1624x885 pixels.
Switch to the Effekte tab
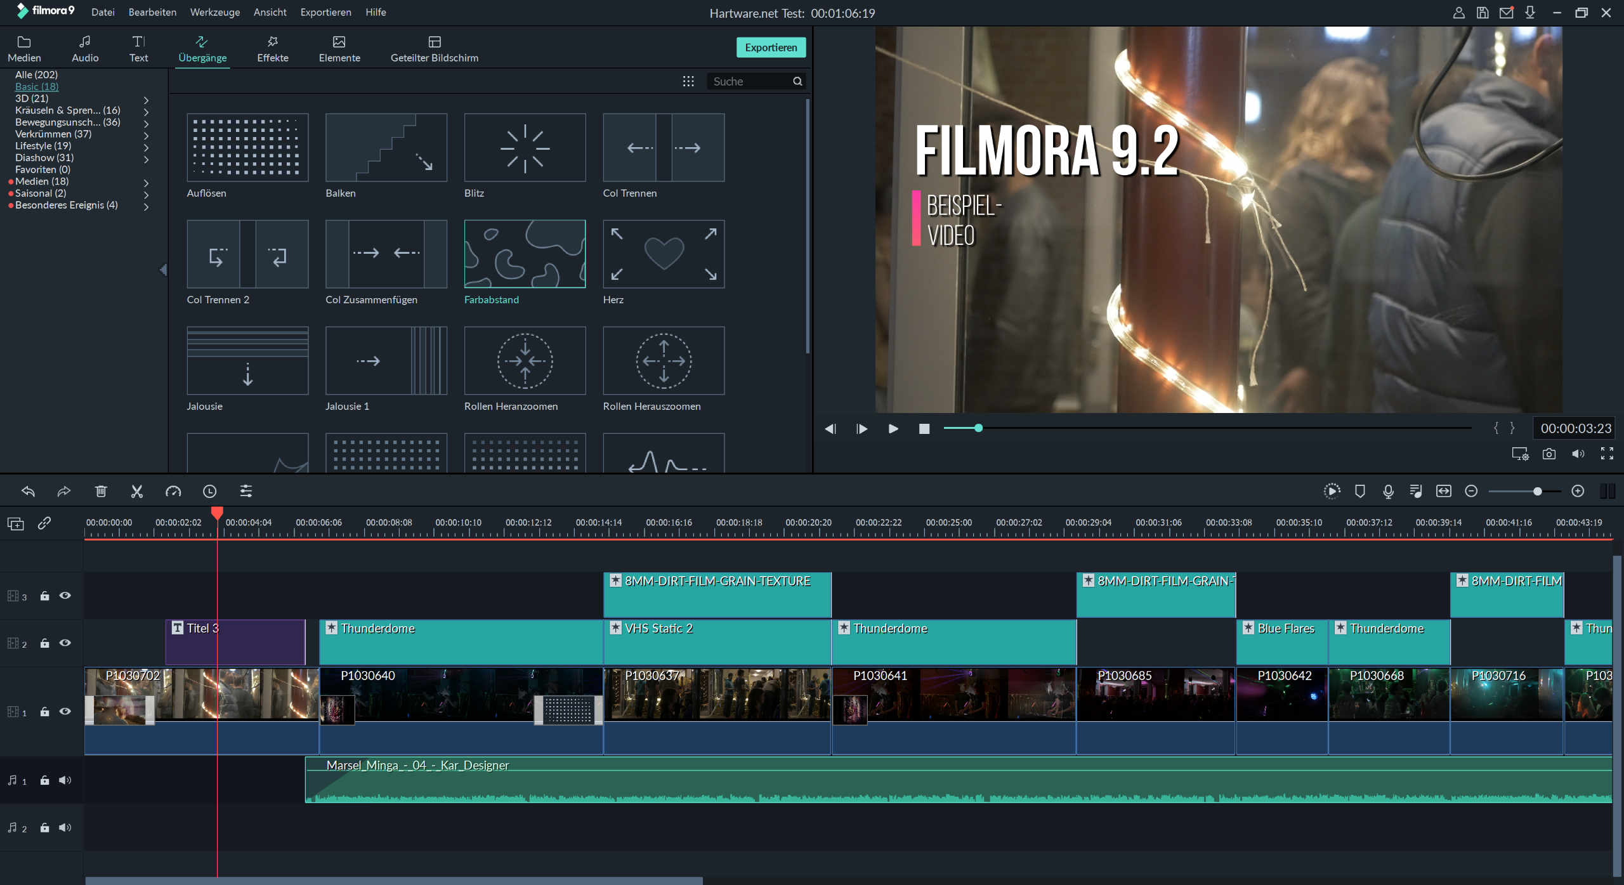click(273, 49)
